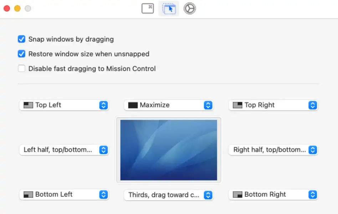338x214 pixels.
Task: Open the general settings gear icon
Action: pos(190,9)
